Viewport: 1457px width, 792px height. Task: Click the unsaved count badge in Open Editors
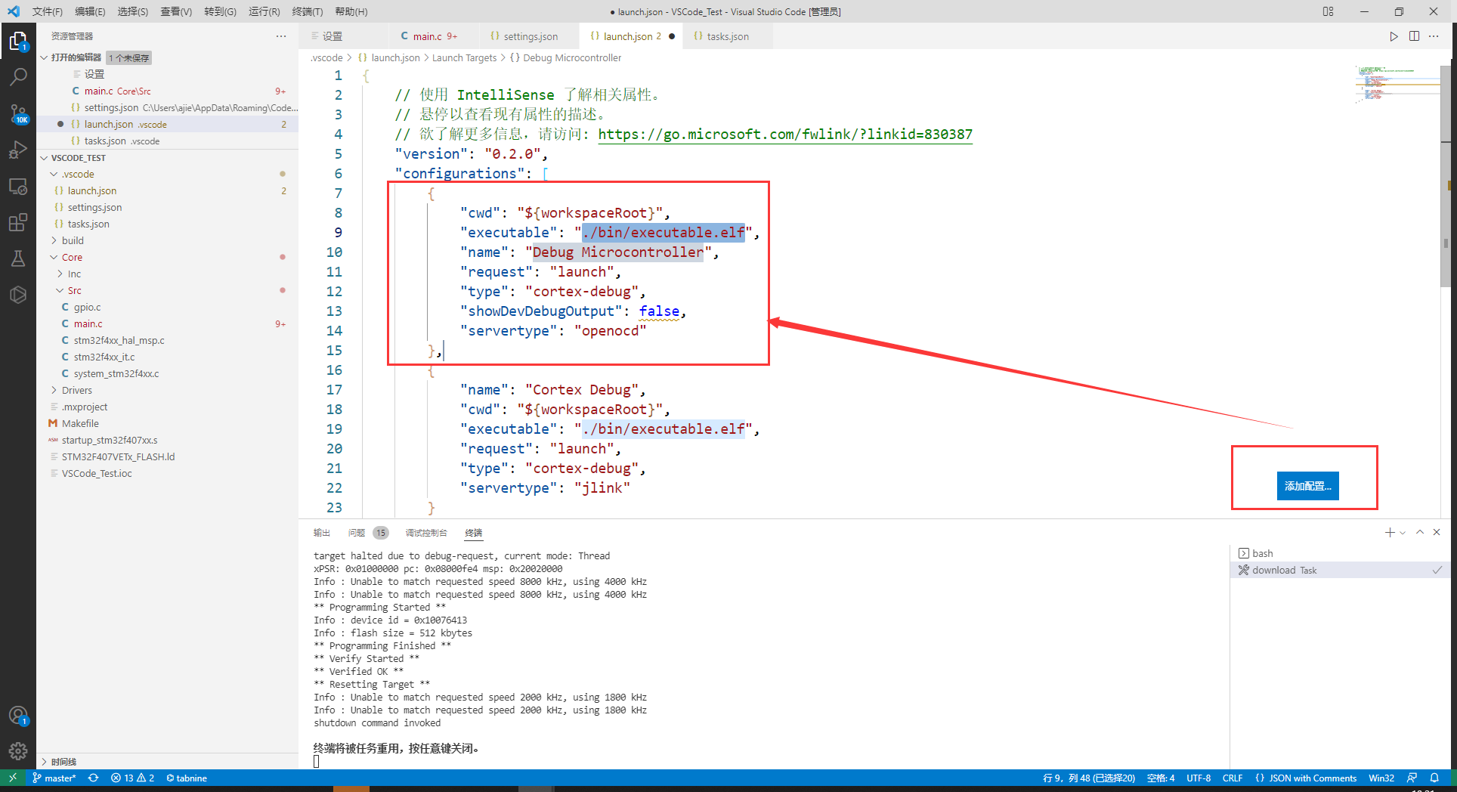(129, 57)
